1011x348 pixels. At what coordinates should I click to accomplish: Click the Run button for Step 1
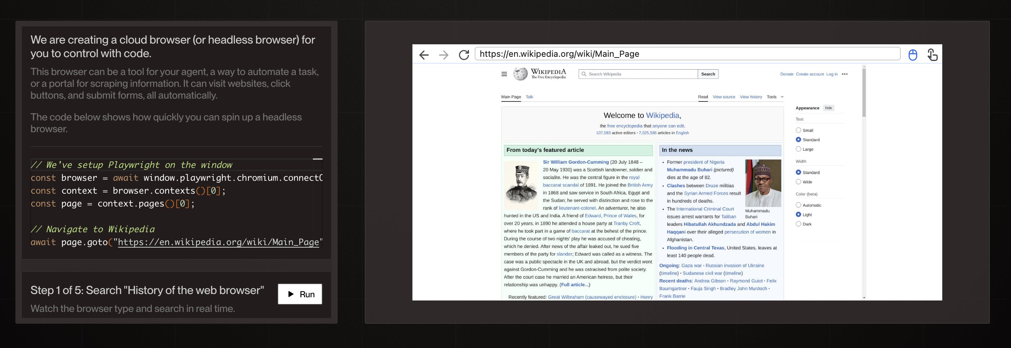[x=300, y=294]
